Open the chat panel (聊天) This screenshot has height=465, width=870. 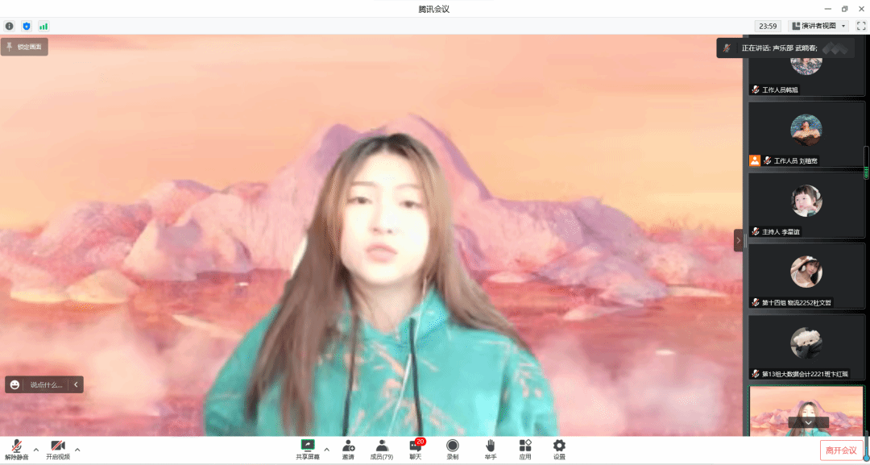click(416, 447)
